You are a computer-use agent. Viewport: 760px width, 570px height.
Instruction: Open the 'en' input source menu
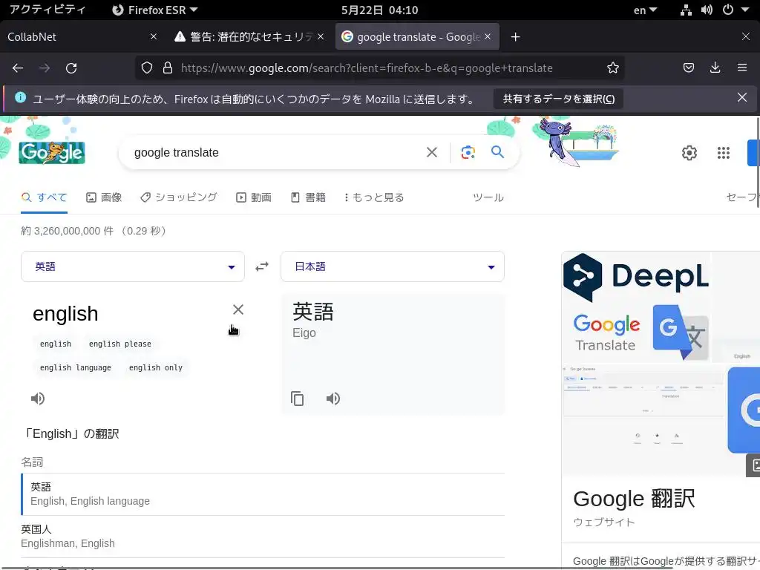[x=645, y=10]
